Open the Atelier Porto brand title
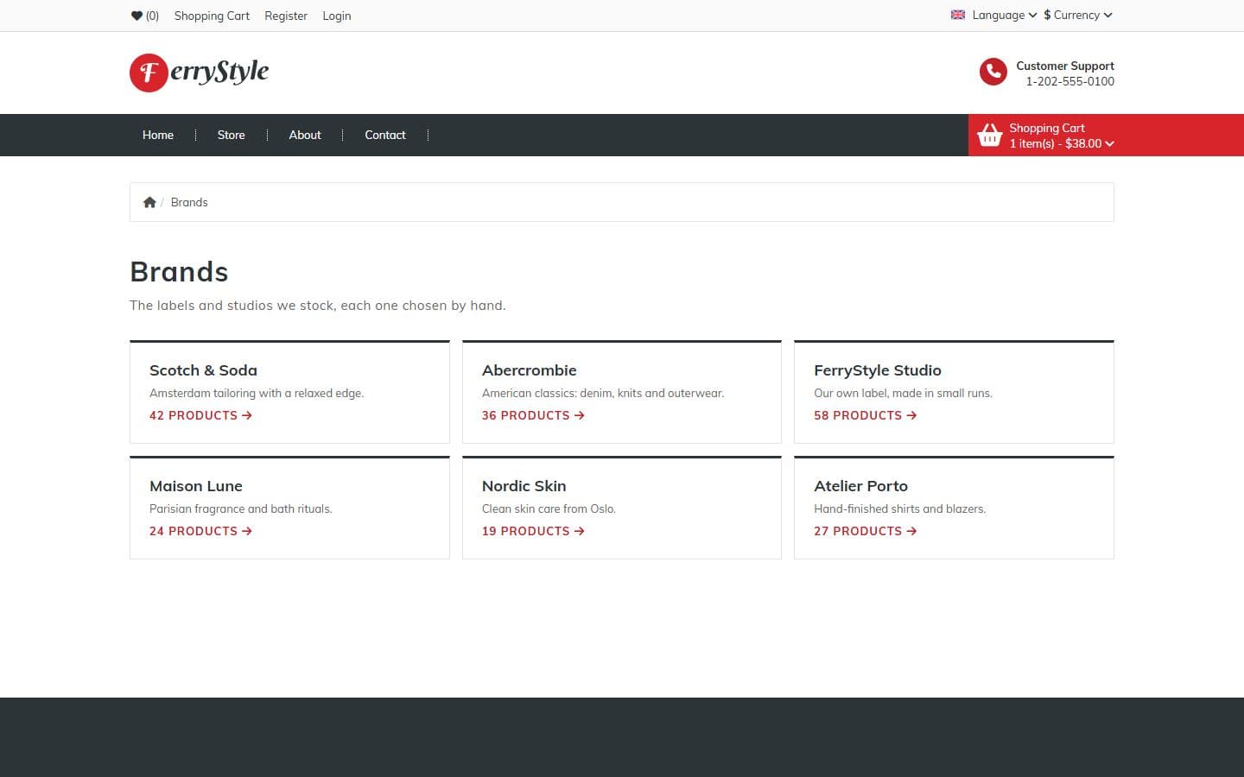This screenshot has height=777, width=1244. pyautogui.click(x=861, y=486)
